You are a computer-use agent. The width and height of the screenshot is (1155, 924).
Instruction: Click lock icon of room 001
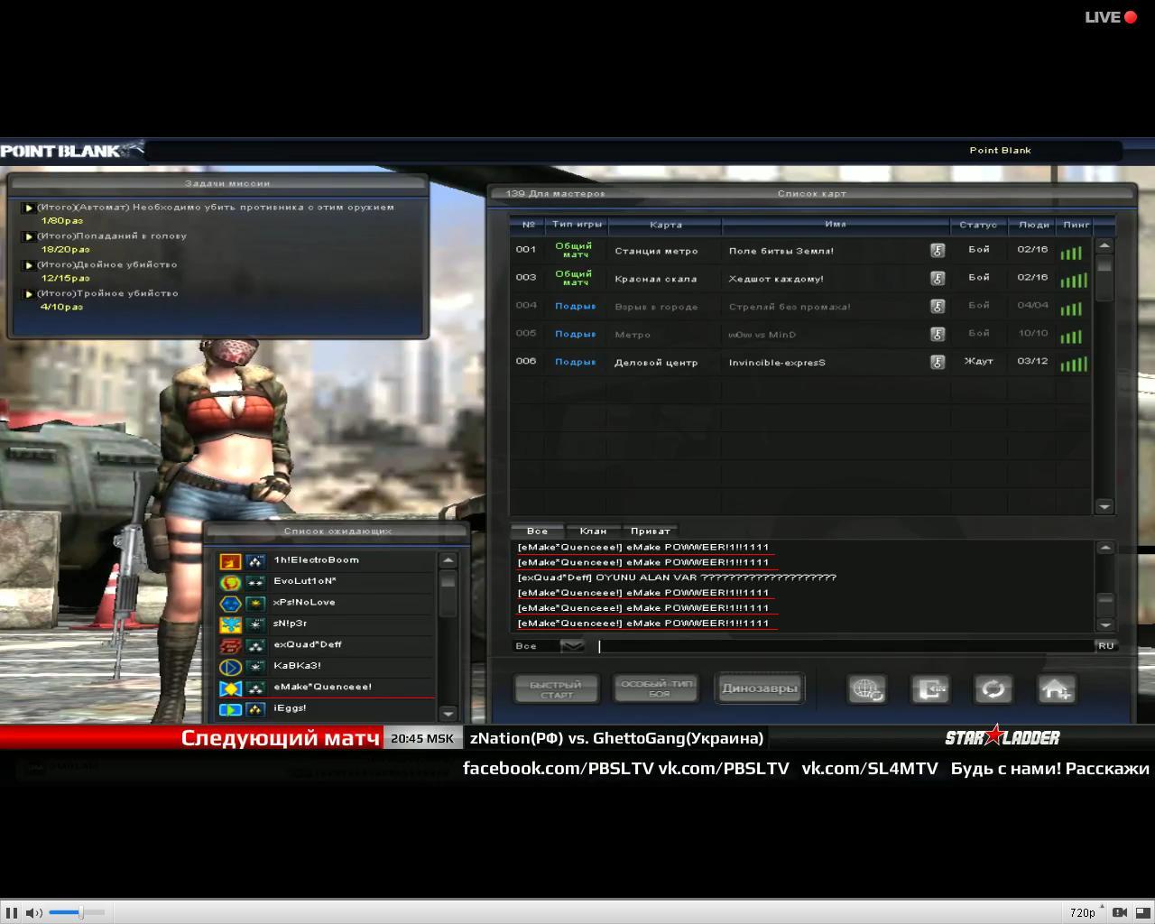point(938,251)
